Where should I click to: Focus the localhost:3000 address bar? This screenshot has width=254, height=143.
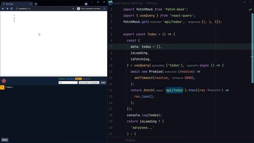click(44, 9)
